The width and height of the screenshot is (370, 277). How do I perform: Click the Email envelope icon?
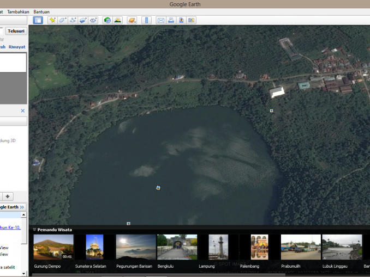point(161,20)
